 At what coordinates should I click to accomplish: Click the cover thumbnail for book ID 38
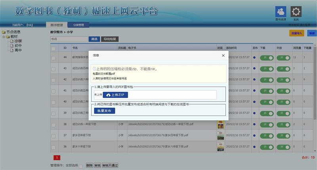[x=220, y=124]
